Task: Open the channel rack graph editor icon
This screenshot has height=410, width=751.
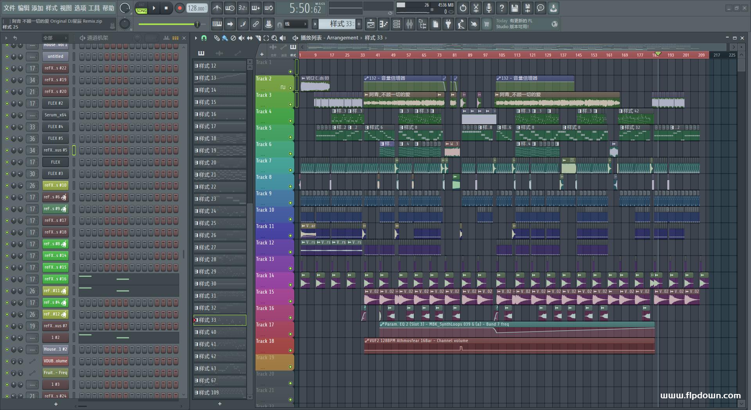Action: pos(166,38)
